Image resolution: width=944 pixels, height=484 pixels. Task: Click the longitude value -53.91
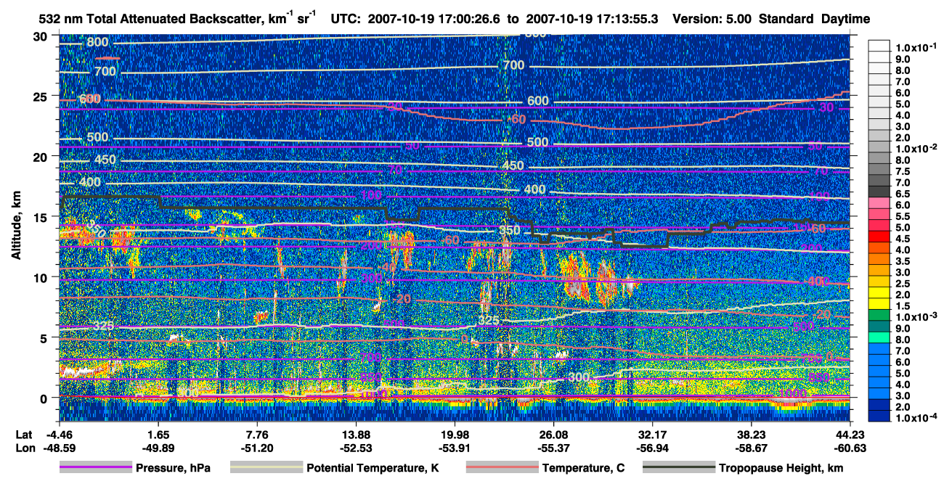[x=454, y=448]
